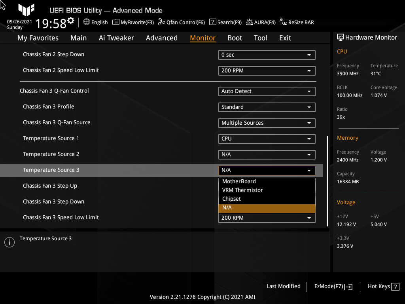Click the info icon next to Temperature Source 3
Image resolution: width=405 pixels, height=304 pixels.
(x=9, y=242)
